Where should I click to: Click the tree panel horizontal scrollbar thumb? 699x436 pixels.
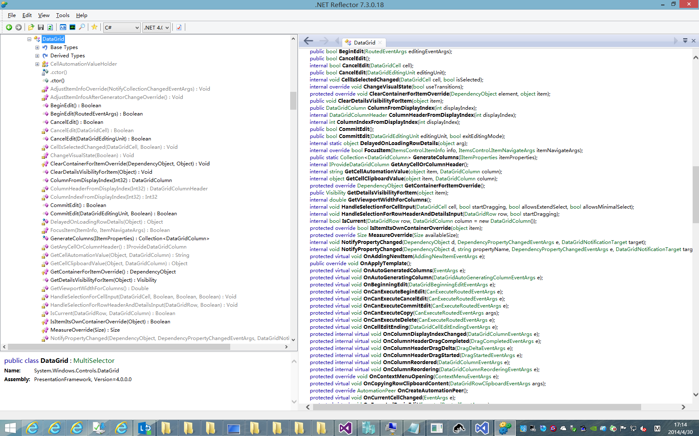(x=119, y=347)
